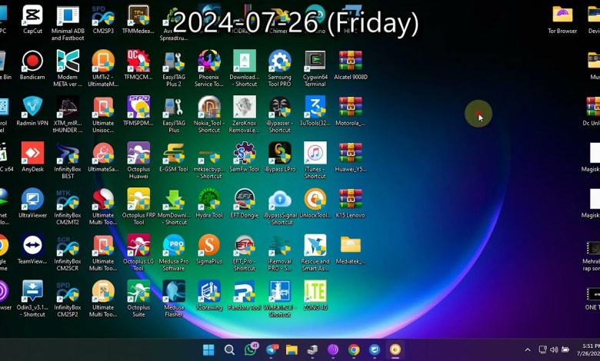Open InfinityBox CM2MT2 shortcut

click(x=68, y=199)
